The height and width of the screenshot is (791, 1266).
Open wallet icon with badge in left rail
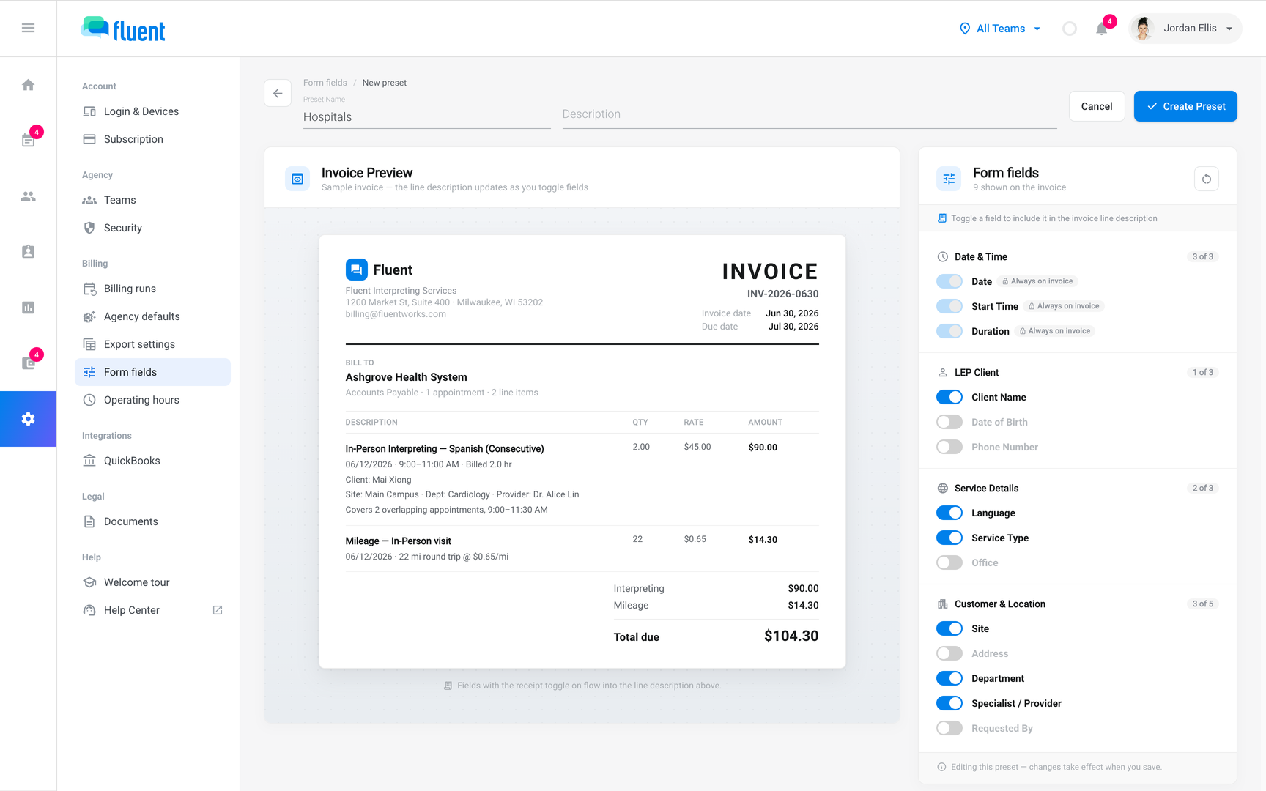pos(28,363)
